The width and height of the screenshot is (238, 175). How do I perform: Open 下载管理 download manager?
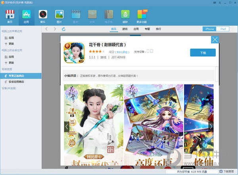point(227,171)
